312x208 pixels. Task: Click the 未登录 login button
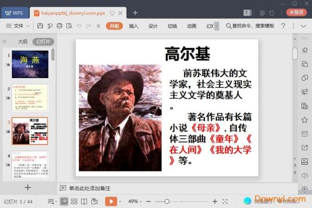pyautogui.click(x=296, y=12)
